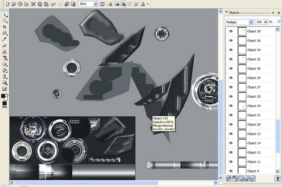The height and width of the screenshot is (187, 282).
Task: Pick the Eraser tool
Action: pyautogui.click(x=4, y=45)
